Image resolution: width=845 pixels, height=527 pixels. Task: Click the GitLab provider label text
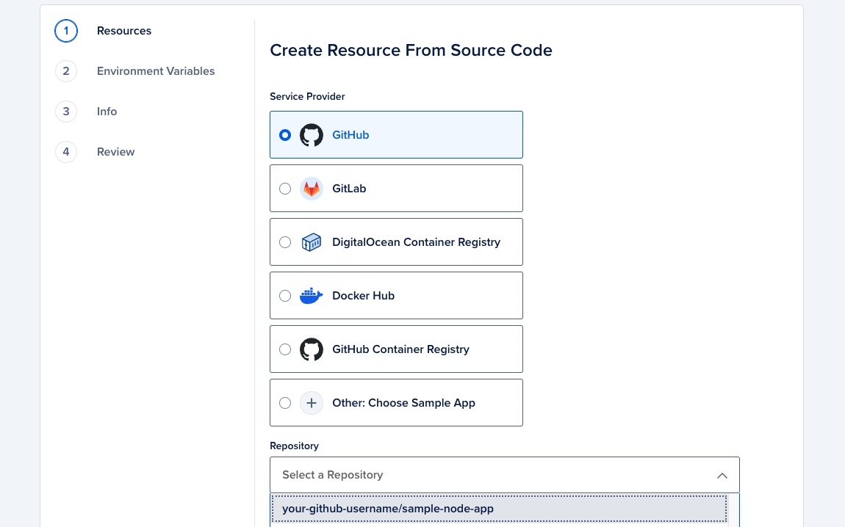click(349, 189)
